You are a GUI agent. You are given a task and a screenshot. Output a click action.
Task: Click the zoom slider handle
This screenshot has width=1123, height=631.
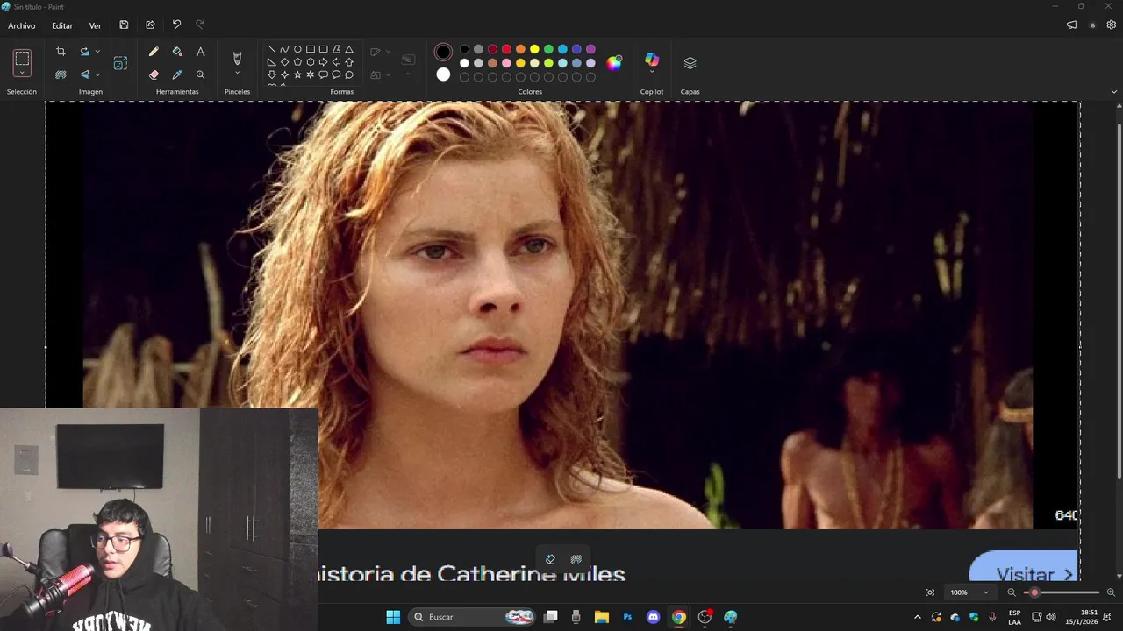pos(1034,592)
